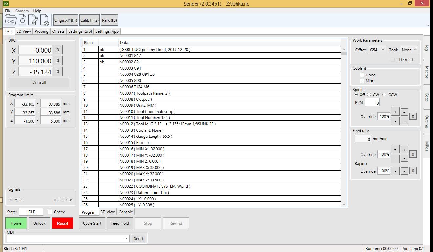433x252 pixels.
Task: Click the spindle RPM input field
Action: pyautogui.click(x=372, y=103)
